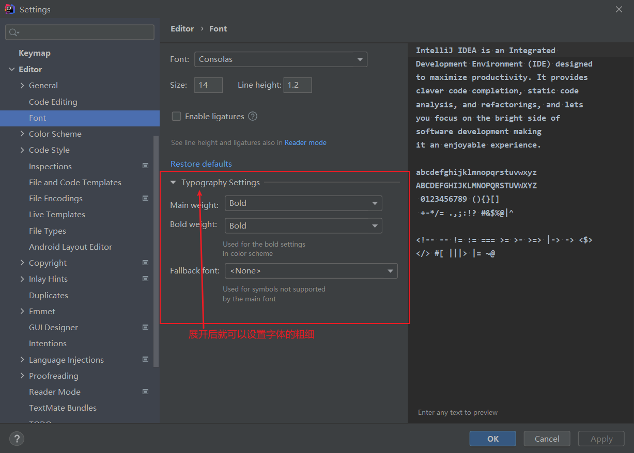Image resolution: width=634 pixels, height=453 pixels.
Task: Open help with the bottom question mark button
Action: pyautogui.click(x=17, y=439)
